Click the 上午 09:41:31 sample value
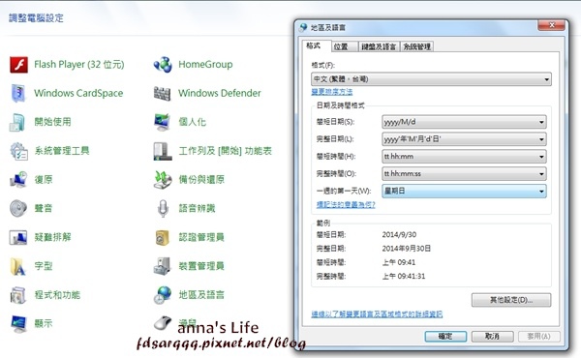This screenshot has height=358, width=581. click(404, 276)
